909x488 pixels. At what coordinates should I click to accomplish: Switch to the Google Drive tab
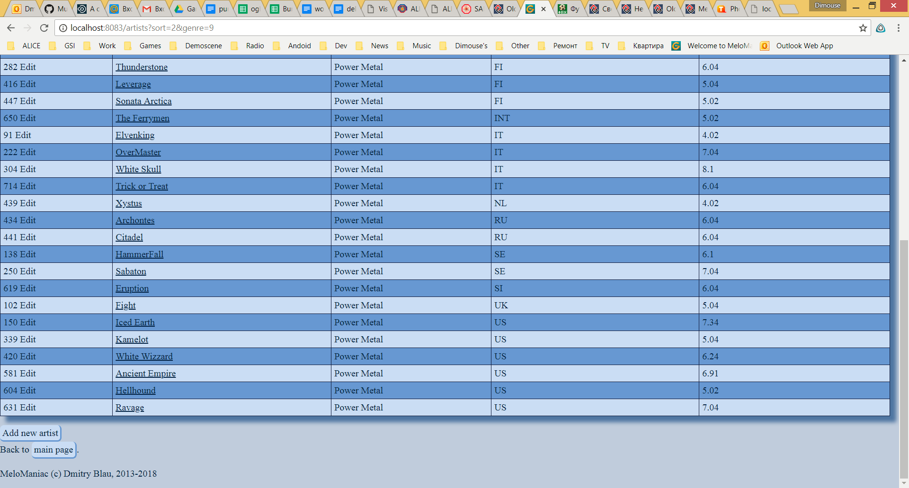(x=185, y=9)
